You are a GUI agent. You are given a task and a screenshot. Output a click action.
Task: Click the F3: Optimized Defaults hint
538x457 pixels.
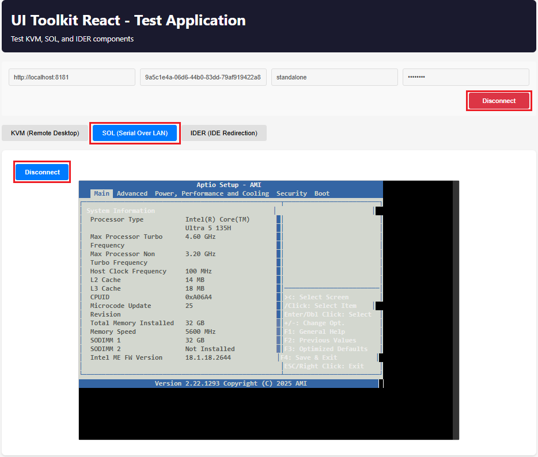point(325,349)
